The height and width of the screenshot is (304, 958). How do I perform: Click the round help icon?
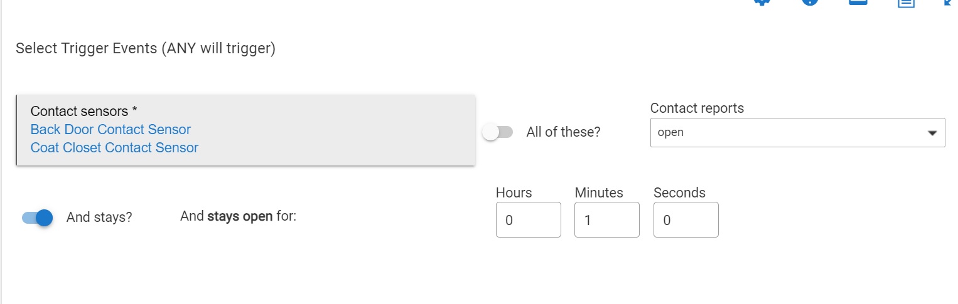pyautogui.click(x=810, y=2)
